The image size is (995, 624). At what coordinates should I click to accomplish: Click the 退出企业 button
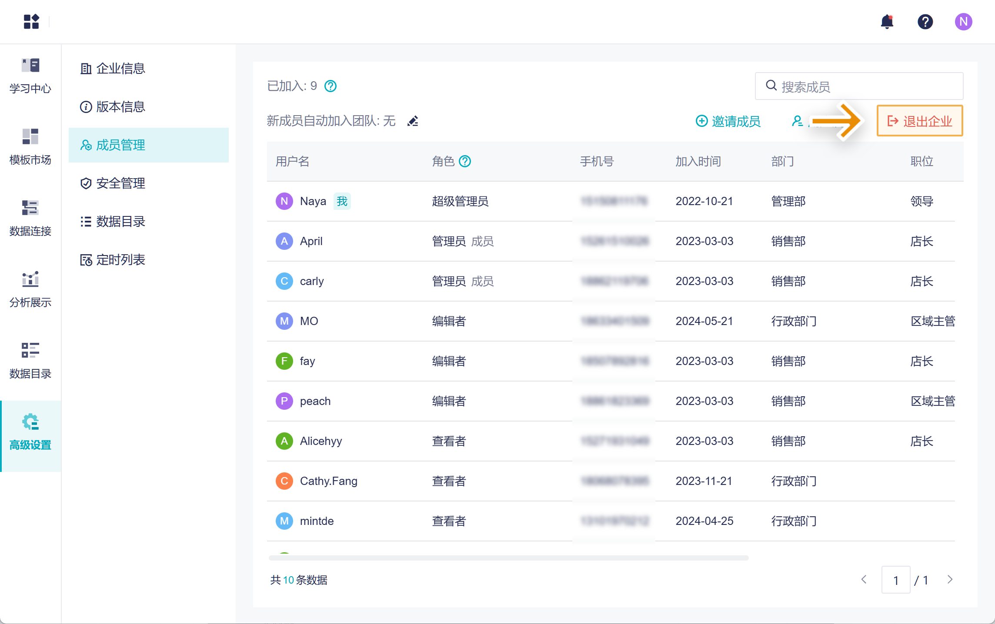coord(919,121)
